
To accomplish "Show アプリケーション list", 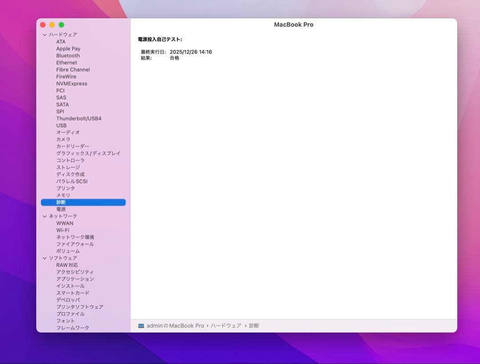I will pos(75,279).
